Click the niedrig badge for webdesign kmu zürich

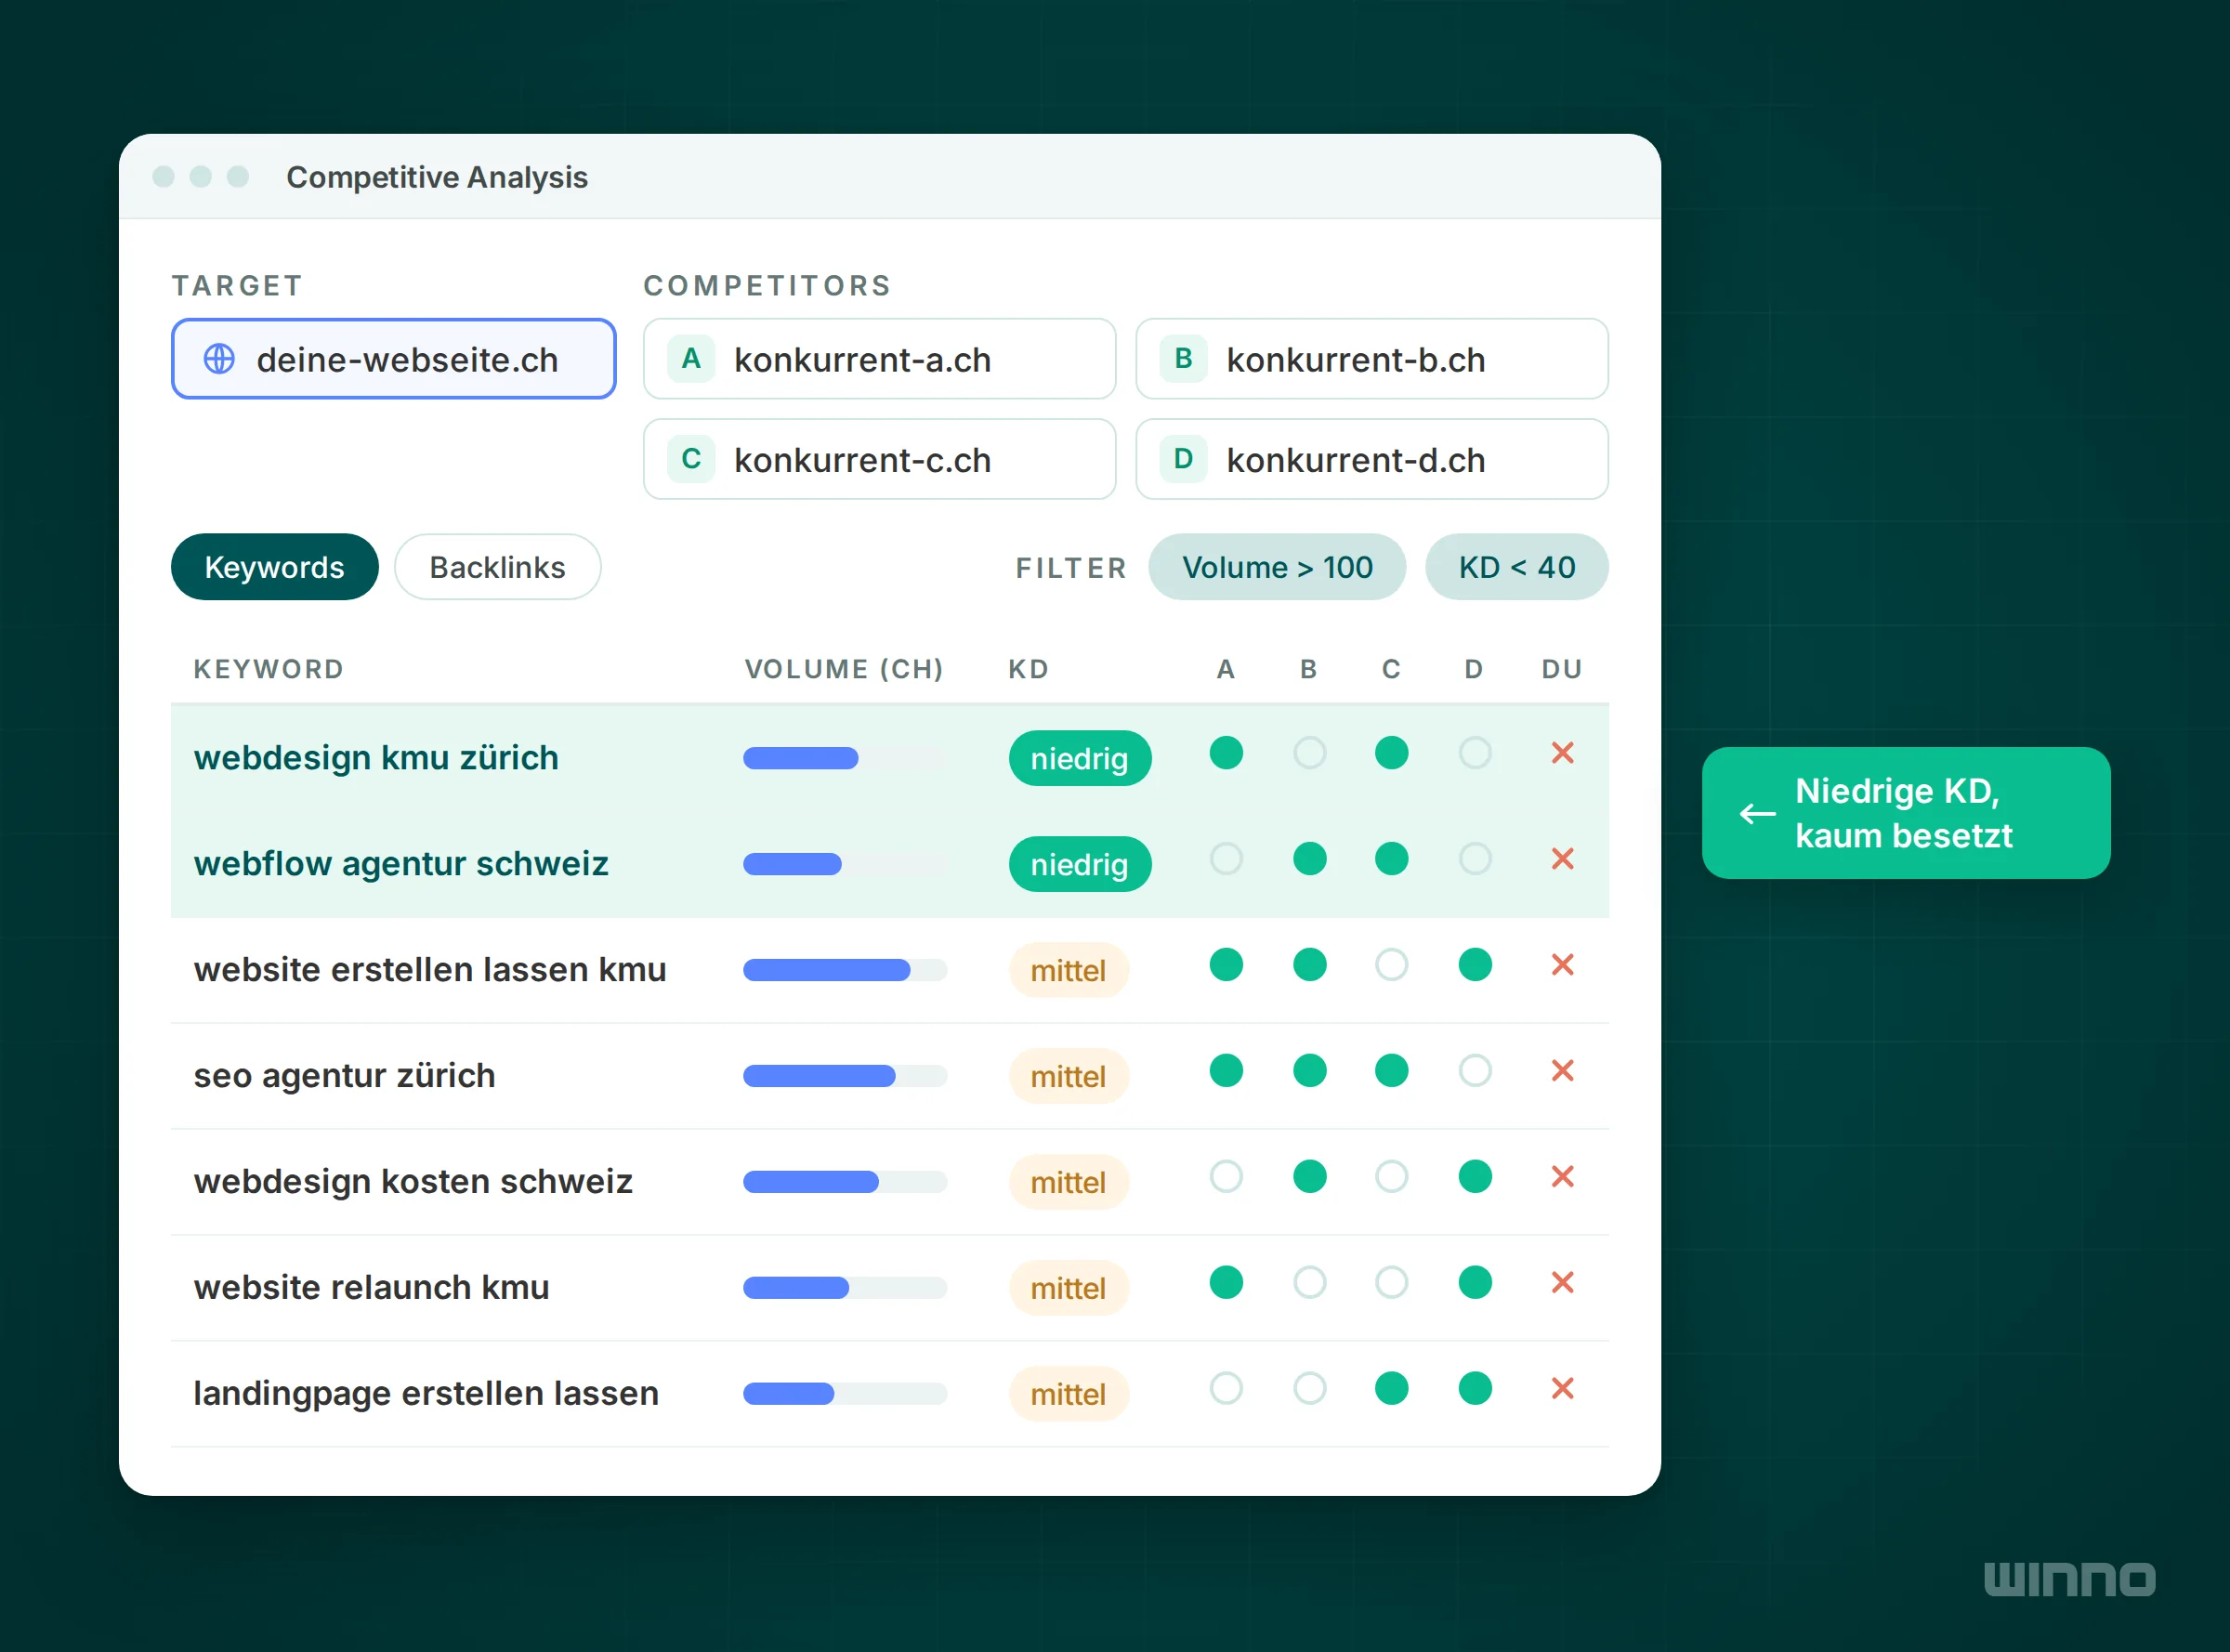(x=1080, y=759)
